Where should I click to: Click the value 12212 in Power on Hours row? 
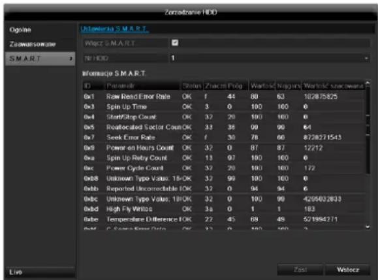pyautogui.click(x=313, y=148)
